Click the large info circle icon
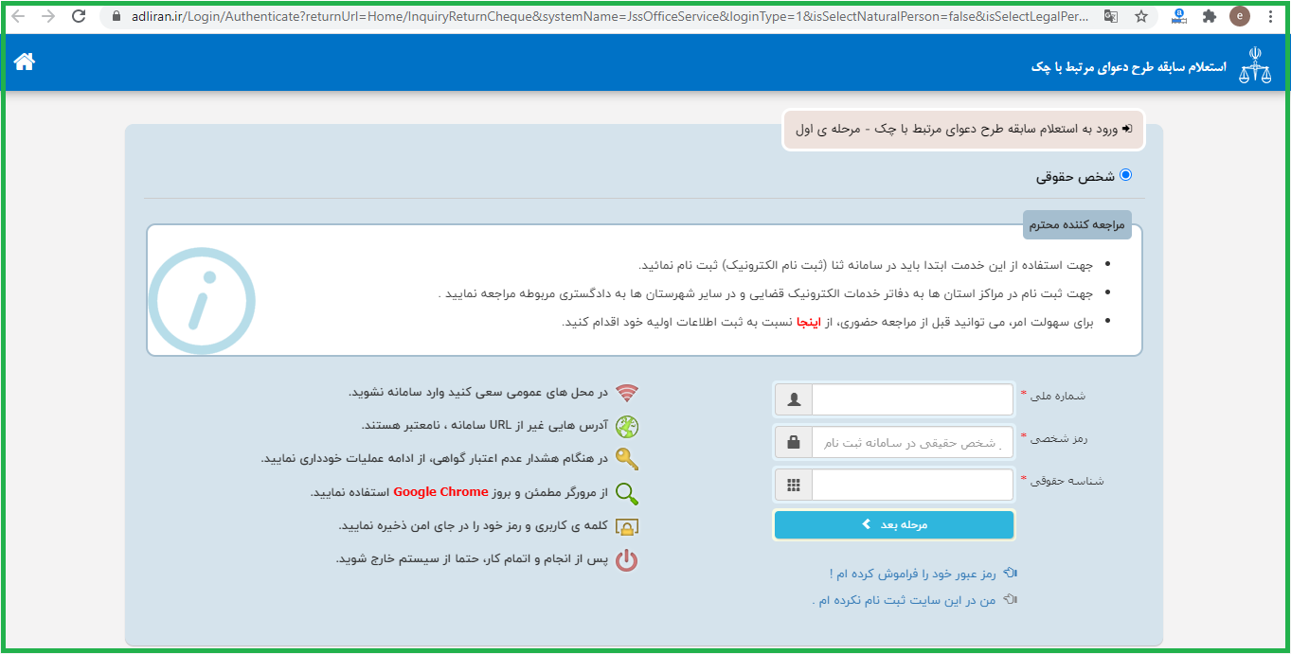Image resolution: width=1291 pixels, height=654 pixels. point(202,300)
